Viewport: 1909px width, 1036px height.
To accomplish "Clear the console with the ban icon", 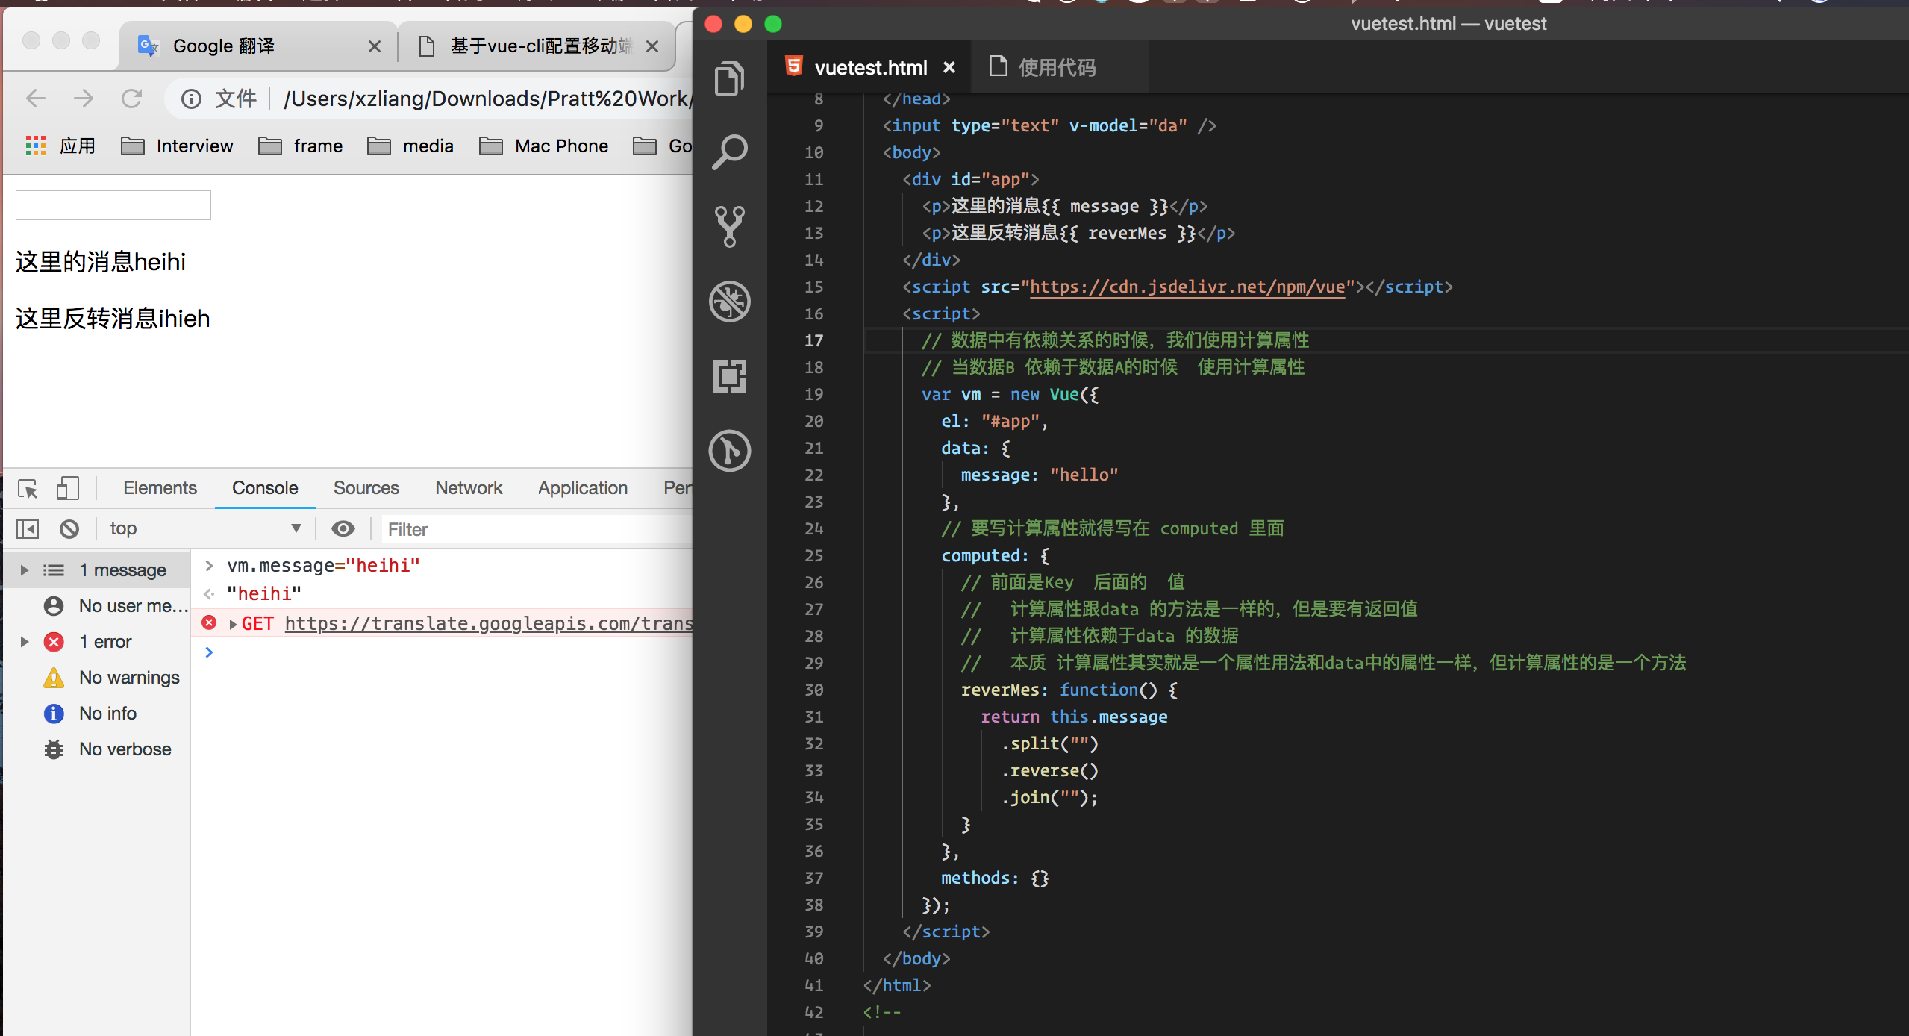I will click(69, 529).
